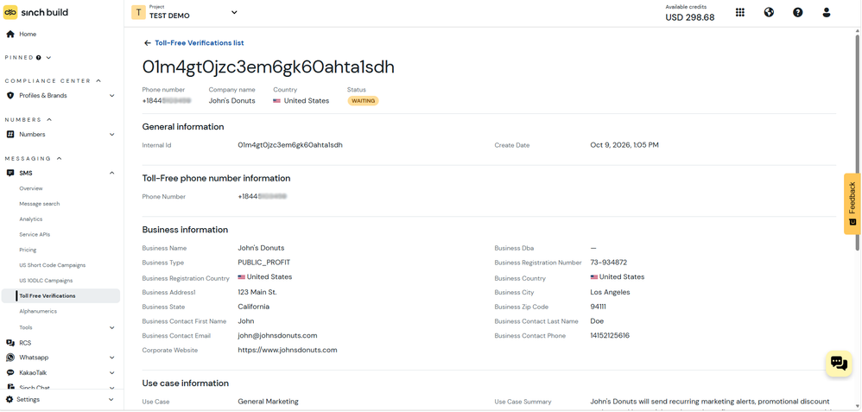The height and width of the screenshot is (412, 862).
Task: Click the Settings gear icon
Action: [x=9, y=399]
